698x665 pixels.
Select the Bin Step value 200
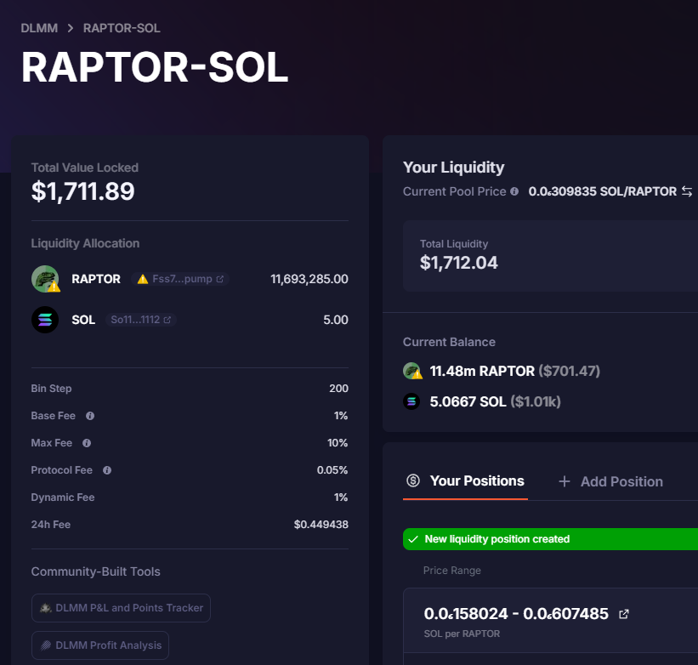click(x=338, y=389)
